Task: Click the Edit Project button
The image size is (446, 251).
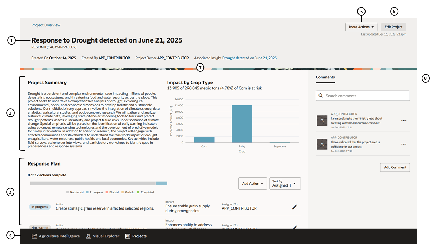Action: click(x=393, y=27)
